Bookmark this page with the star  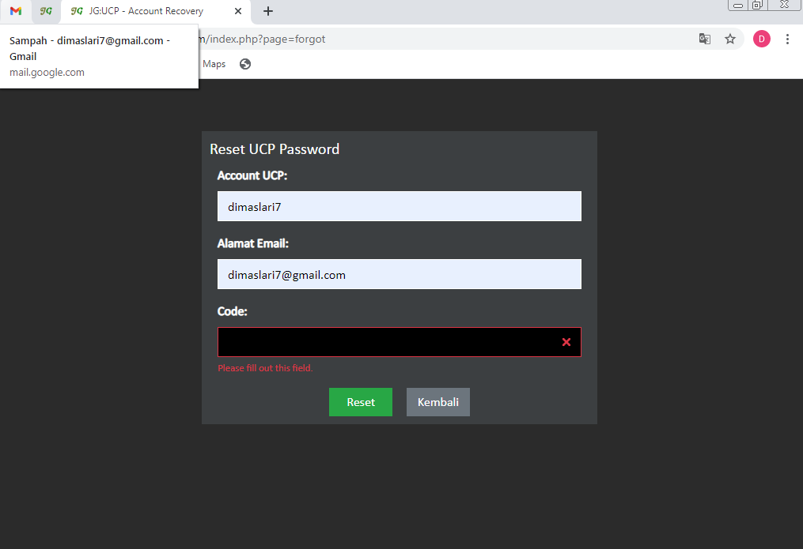pos(730,39)
